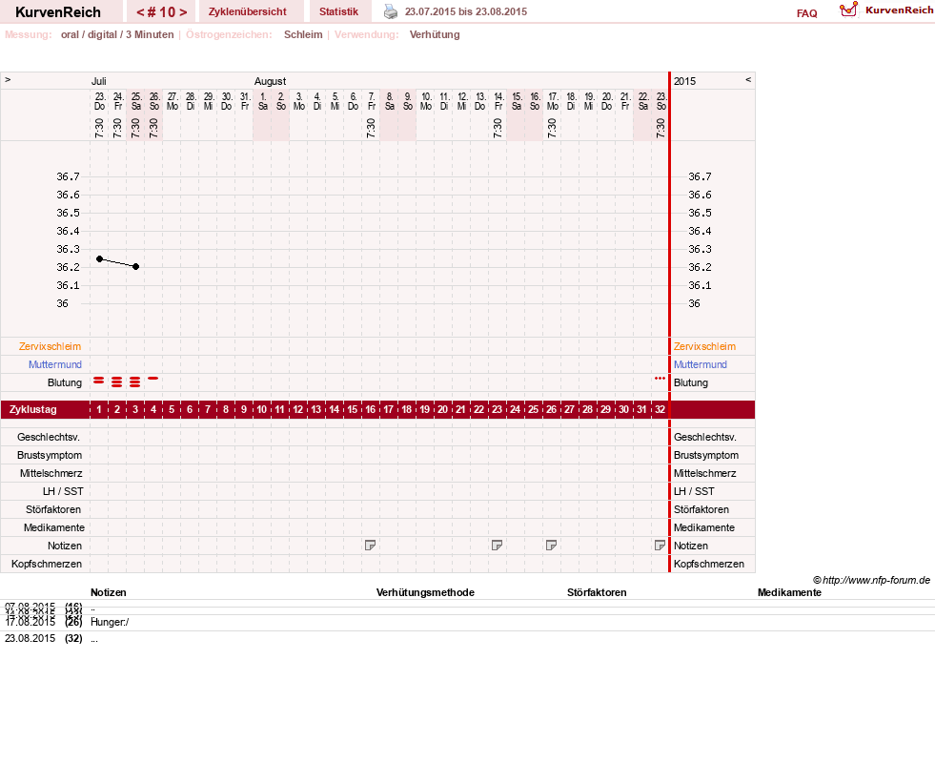Collapse chart with right corner arrow
935x763 pixels.
pos(748,80)
